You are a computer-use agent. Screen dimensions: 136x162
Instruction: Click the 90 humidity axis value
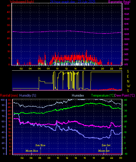click(3, 105)
